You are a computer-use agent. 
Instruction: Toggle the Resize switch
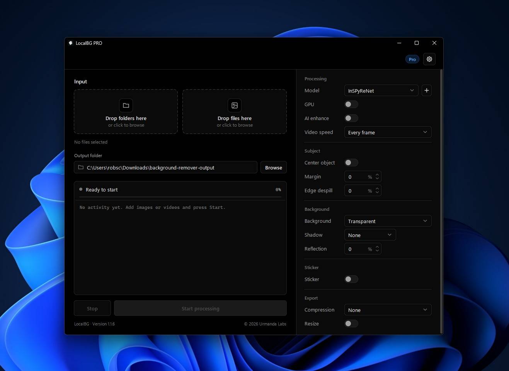pos(351,324)
